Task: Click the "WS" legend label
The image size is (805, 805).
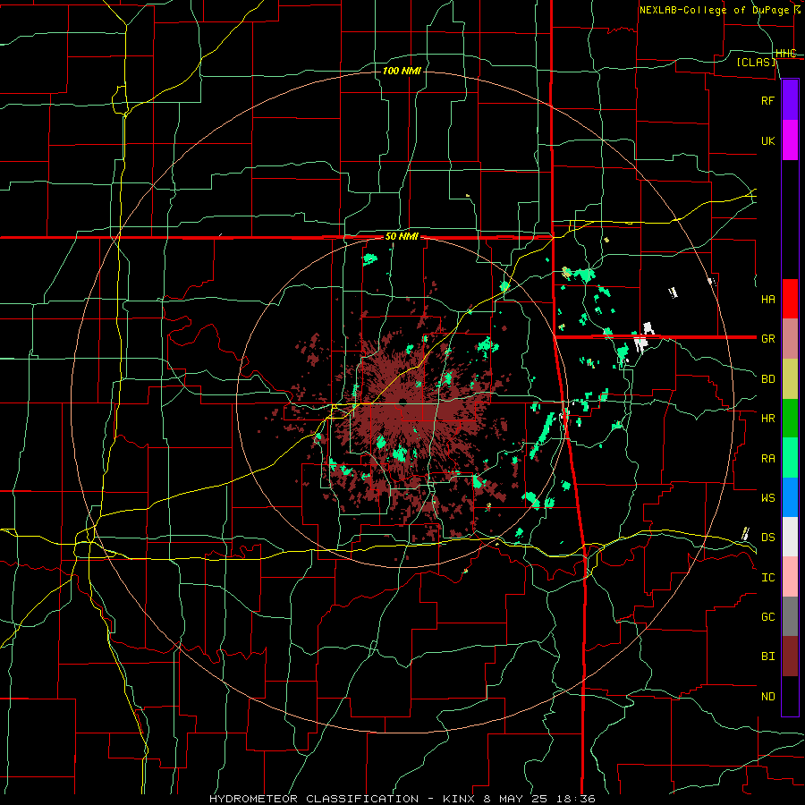Action: coord(767,497)
